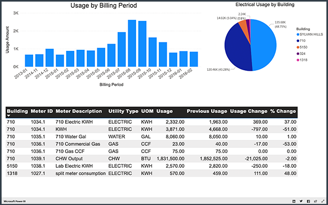Sort table by the UOM column header
Viewport: 328px width, 205px height.
147,111
